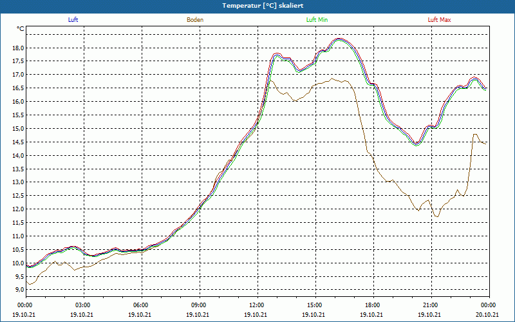
Task: Click the chart title 'Temperatur [°C] skaliert'
Action: point(263,6)
